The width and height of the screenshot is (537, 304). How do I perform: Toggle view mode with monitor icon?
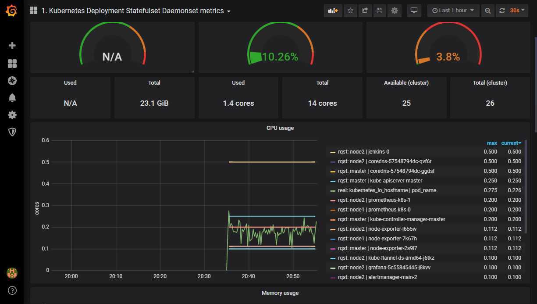click(414, 11)
